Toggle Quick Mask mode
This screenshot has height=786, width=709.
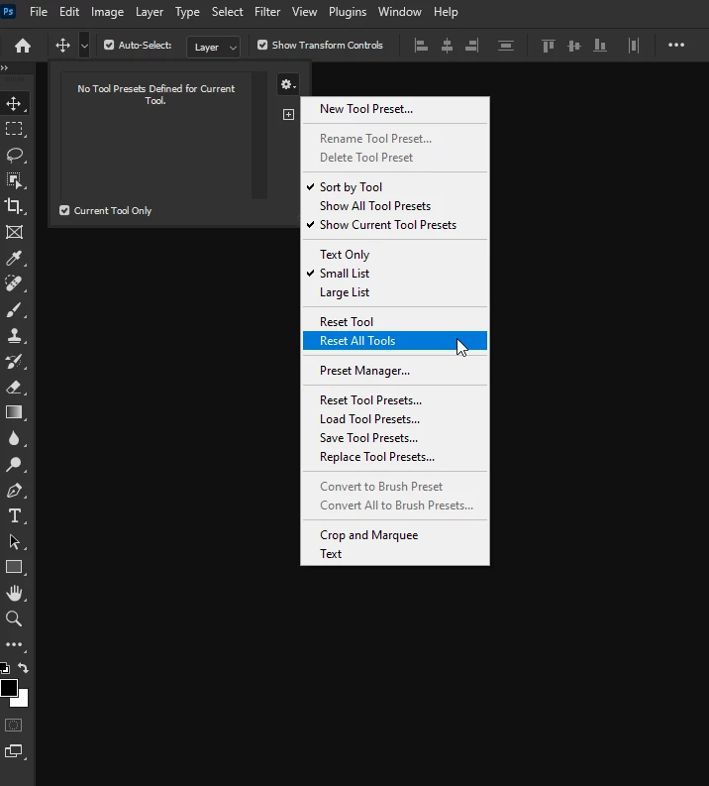point(14,725)
